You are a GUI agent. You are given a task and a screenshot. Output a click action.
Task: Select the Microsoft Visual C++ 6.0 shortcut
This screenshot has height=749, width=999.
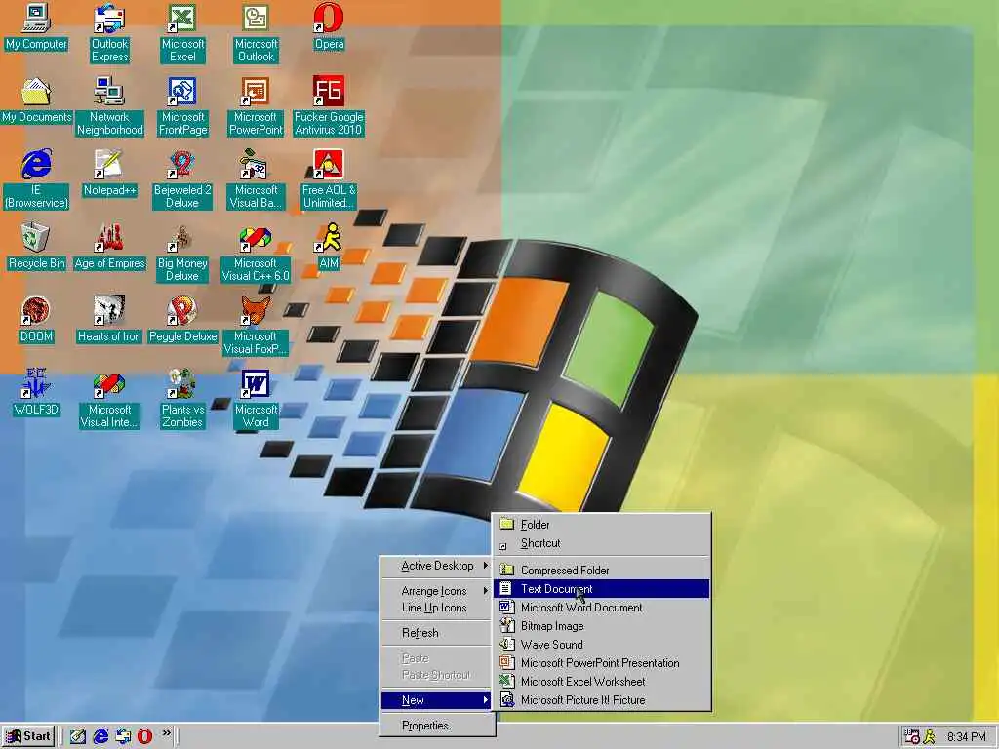coord(256,253)
